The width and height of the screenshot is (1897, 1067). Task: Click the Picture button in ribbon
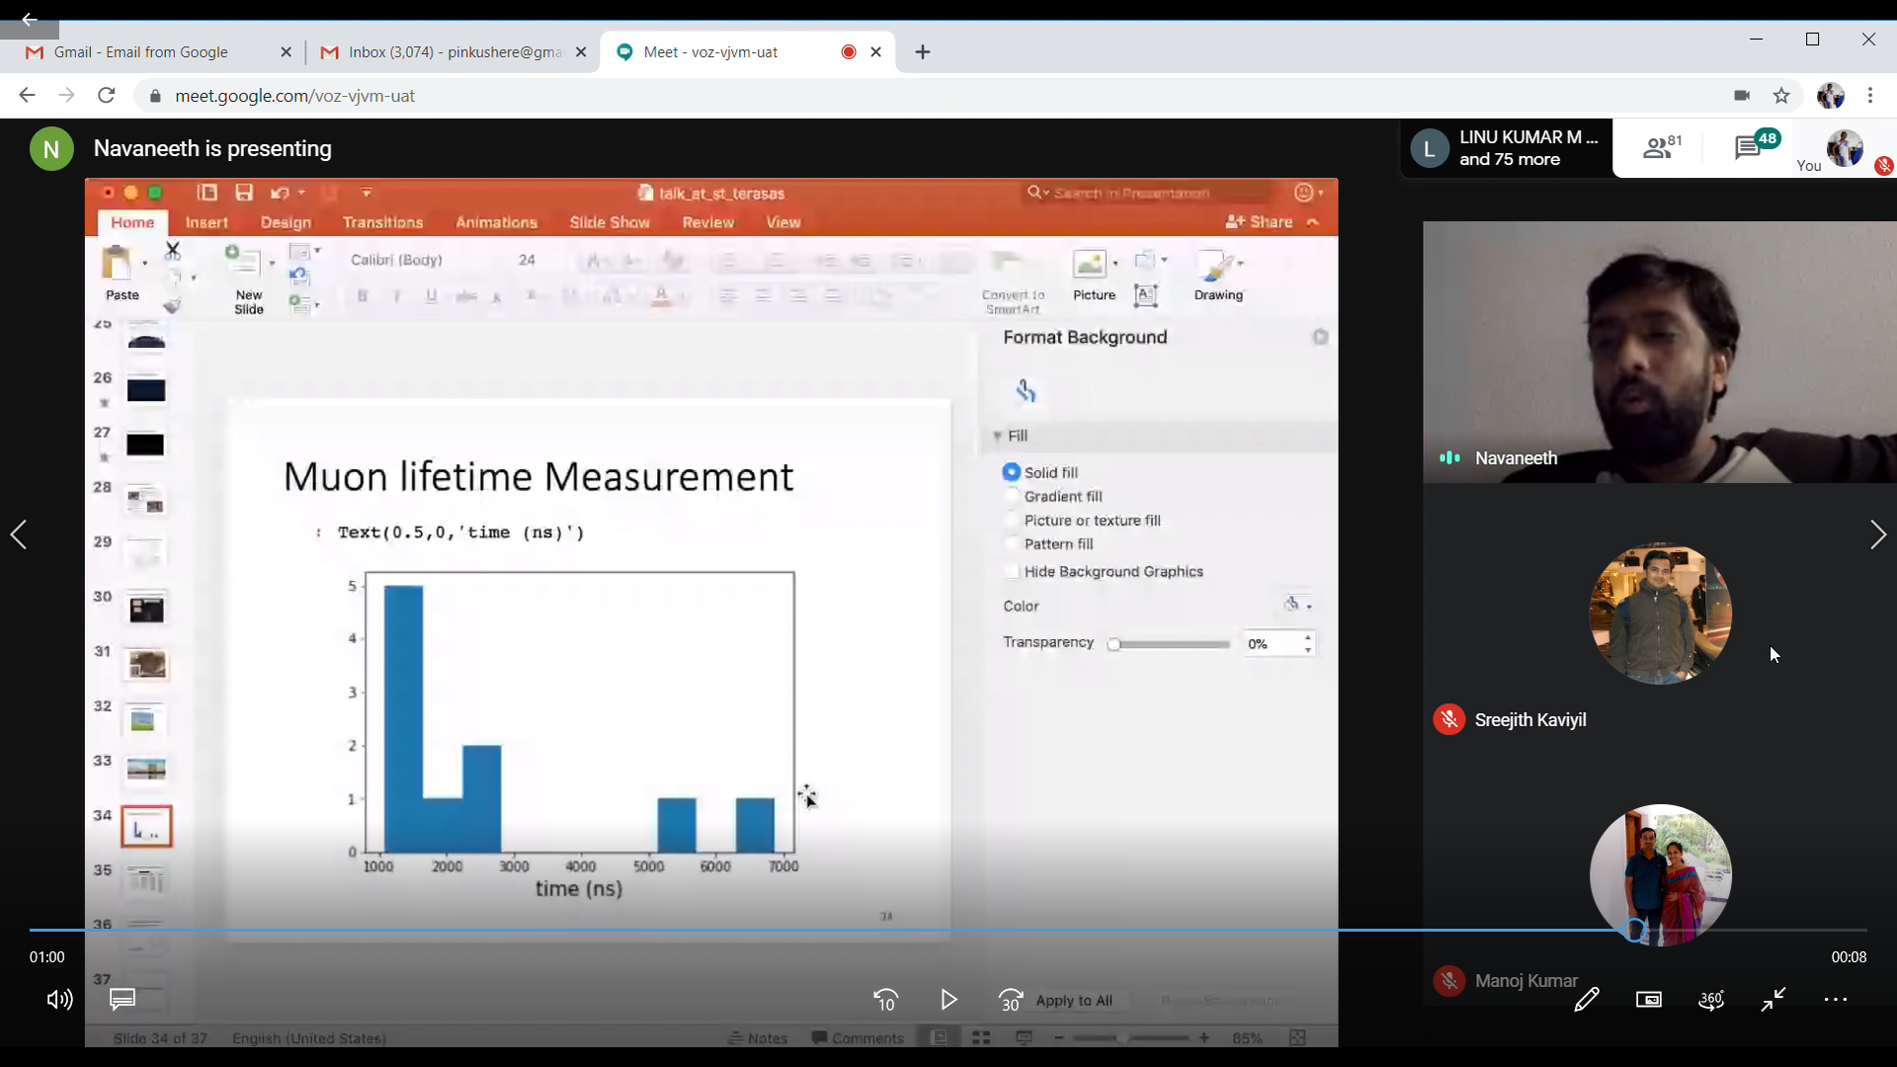[1094, 275]
